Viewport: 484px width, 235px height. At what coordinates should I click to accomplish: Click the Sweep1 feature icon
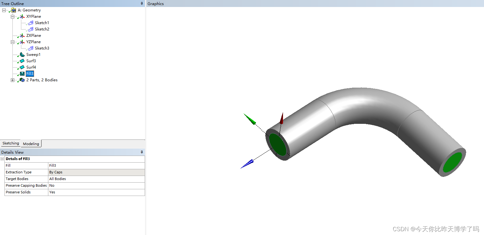pyautogui.click(x=22, y=54)
